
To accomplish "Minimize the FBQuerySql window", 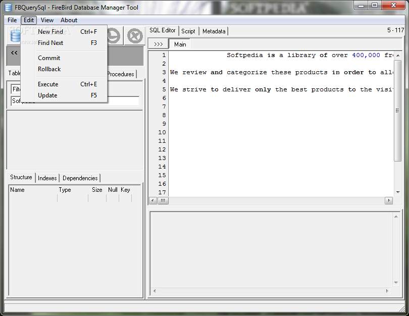I will coord(361,6).
